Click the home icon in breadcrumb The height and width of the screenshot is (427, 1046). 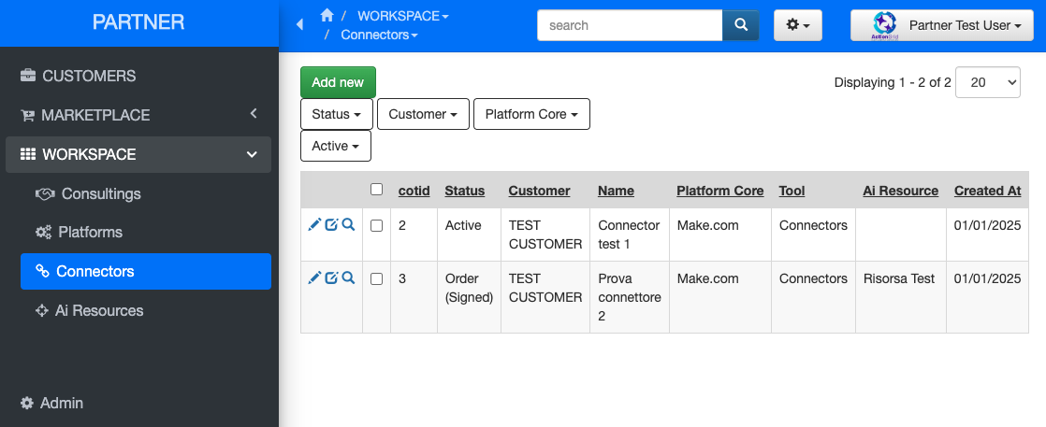[327, 15]
